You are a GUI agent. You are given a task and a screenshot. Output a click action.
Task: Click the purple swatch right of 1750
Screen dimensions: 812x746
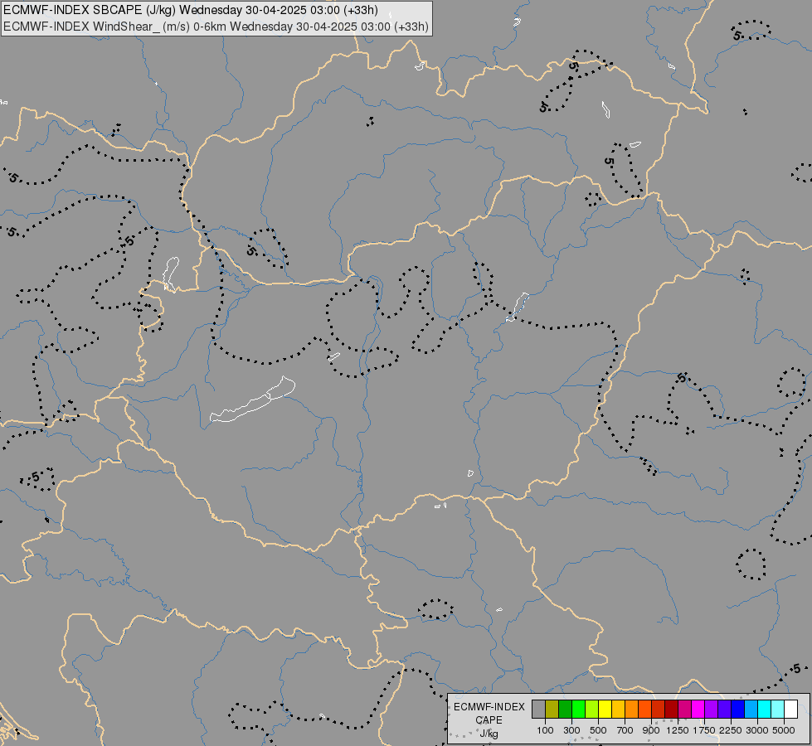(x=711, y=709)
